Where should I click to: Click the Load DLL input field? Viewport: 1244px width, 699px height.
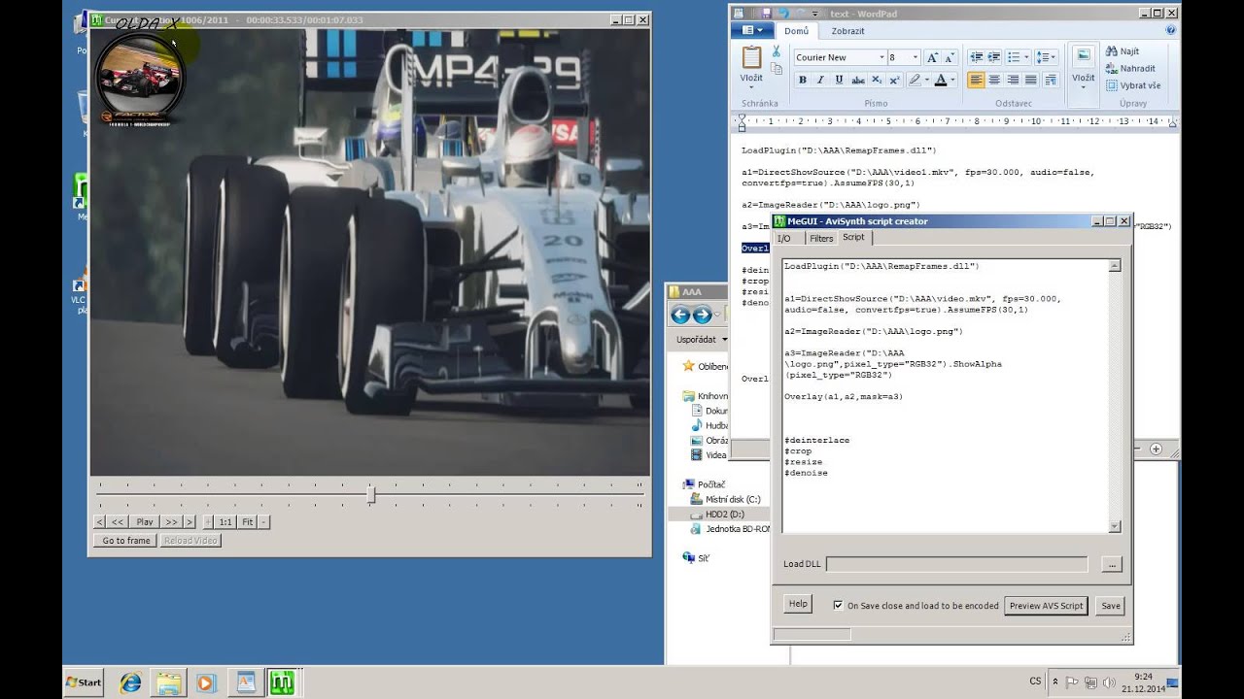[x=956, y=564]
